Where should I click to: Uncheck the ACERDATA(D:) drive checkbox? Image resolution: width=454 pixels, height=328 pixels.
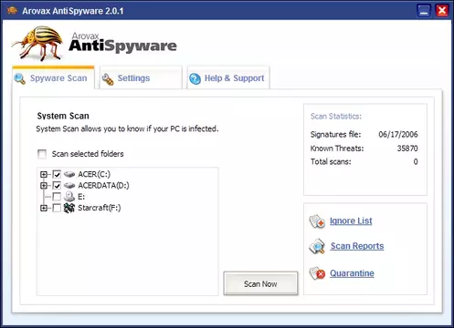pos(57,186)
